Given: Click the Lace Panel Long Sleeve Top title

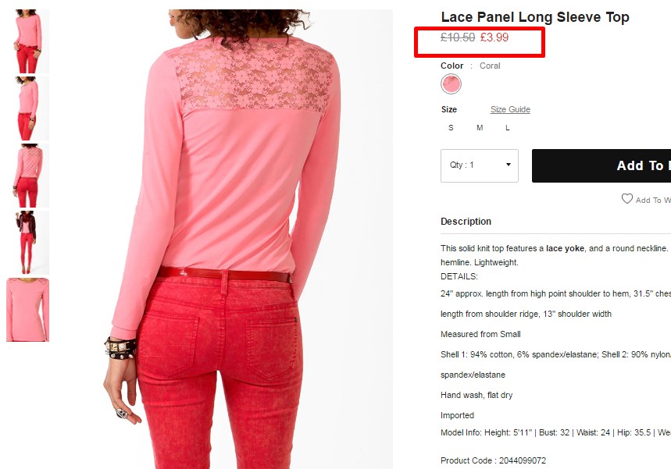Looking at the screenshot, I should [x=535, y=17].
